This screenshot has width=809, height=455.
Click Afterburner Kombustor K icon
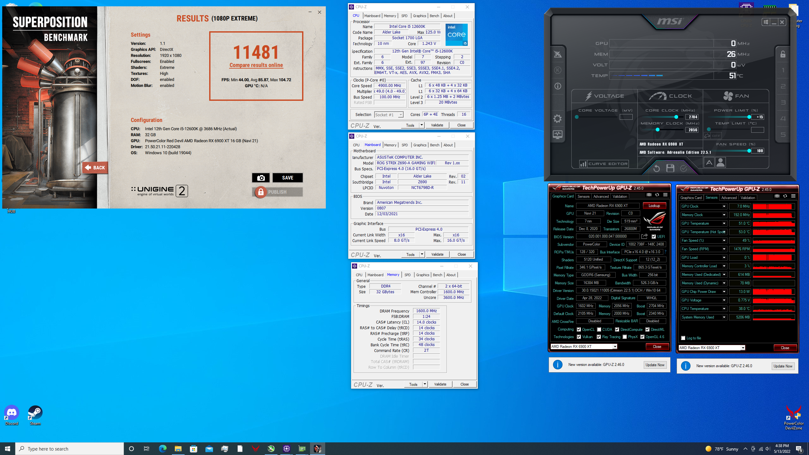[558, 70]
